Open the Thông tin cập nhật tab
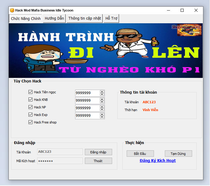Image resolution: width=210 pixels, height=186 pixels. [x=85, y=18]
